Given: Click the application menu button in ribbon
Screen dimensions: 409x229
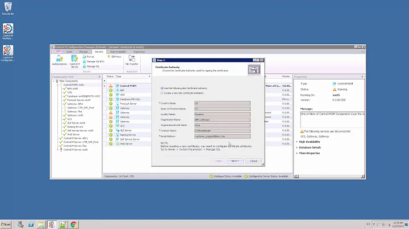Looking at the screenshot, I should pyautogui.click(x=57, y=52).
